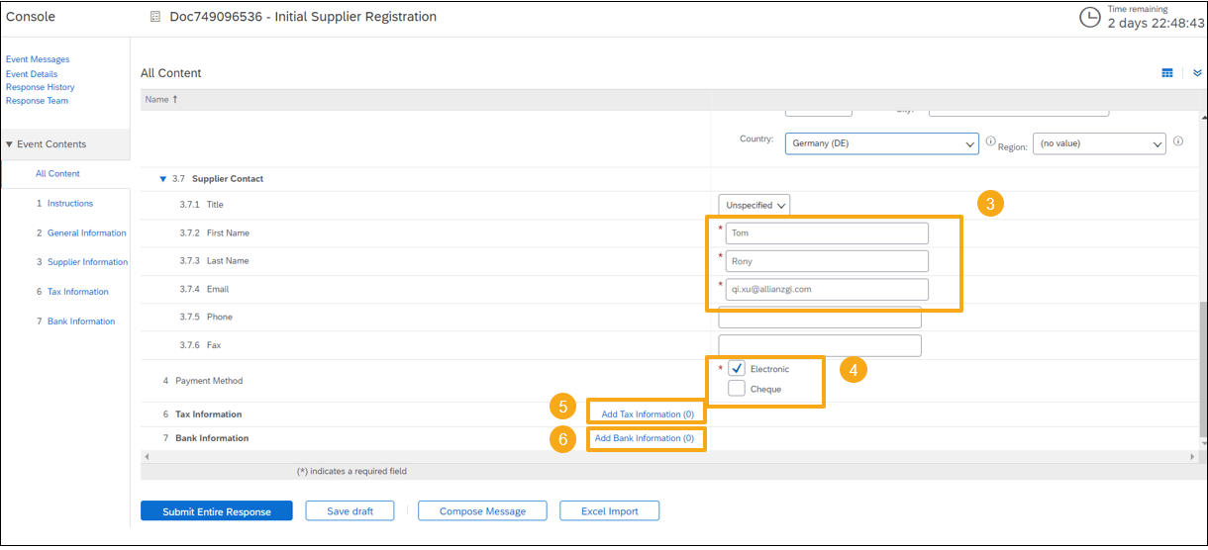Click the info icon next to Country
Viewport: 1208px width, 550px height.
(990, 142)
